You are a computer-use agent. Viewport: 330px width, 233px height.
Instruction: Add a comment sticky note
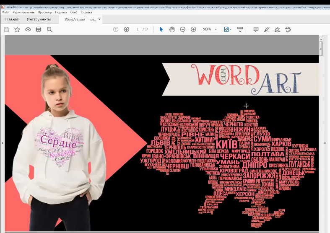pyautogui.click(x=256, y=29)
